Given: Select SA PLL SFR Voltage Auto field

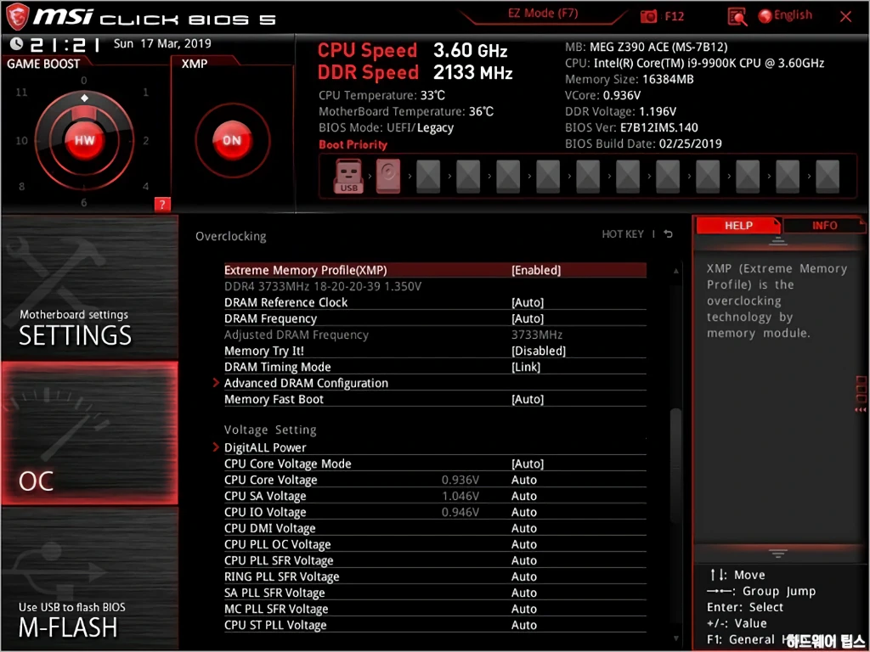Looking at the screenshot, I should tap(523, 592).
